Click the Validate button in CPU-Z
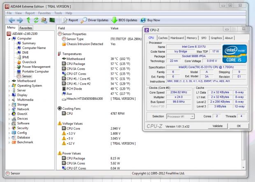This screenshot has height=182, width=255. pyautogui.click(x=218, y=126)
